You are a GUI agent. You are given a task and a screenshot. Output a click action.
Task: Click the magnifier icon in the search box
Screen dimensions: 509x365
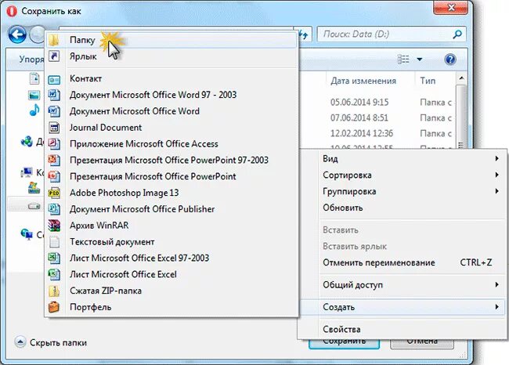coord(458,34)
